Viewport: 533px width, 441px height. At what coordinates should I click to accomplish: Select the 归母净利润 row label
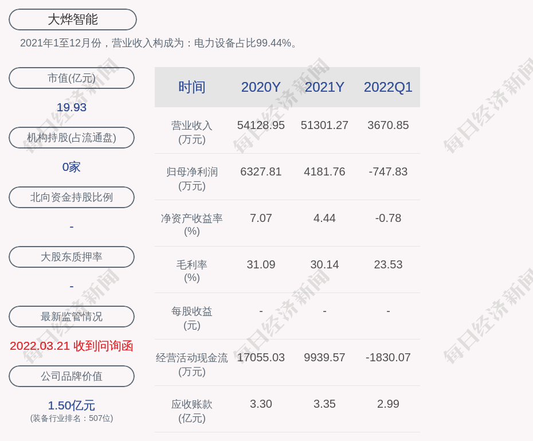192,178
